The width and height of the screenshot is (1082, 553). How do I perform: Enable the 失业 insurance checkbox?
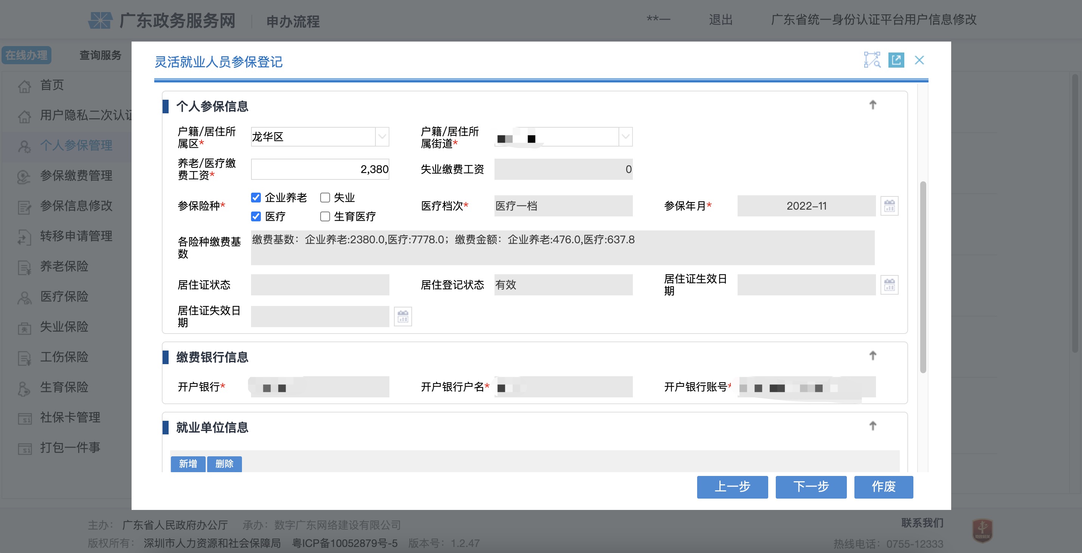(x=324, y=198)
